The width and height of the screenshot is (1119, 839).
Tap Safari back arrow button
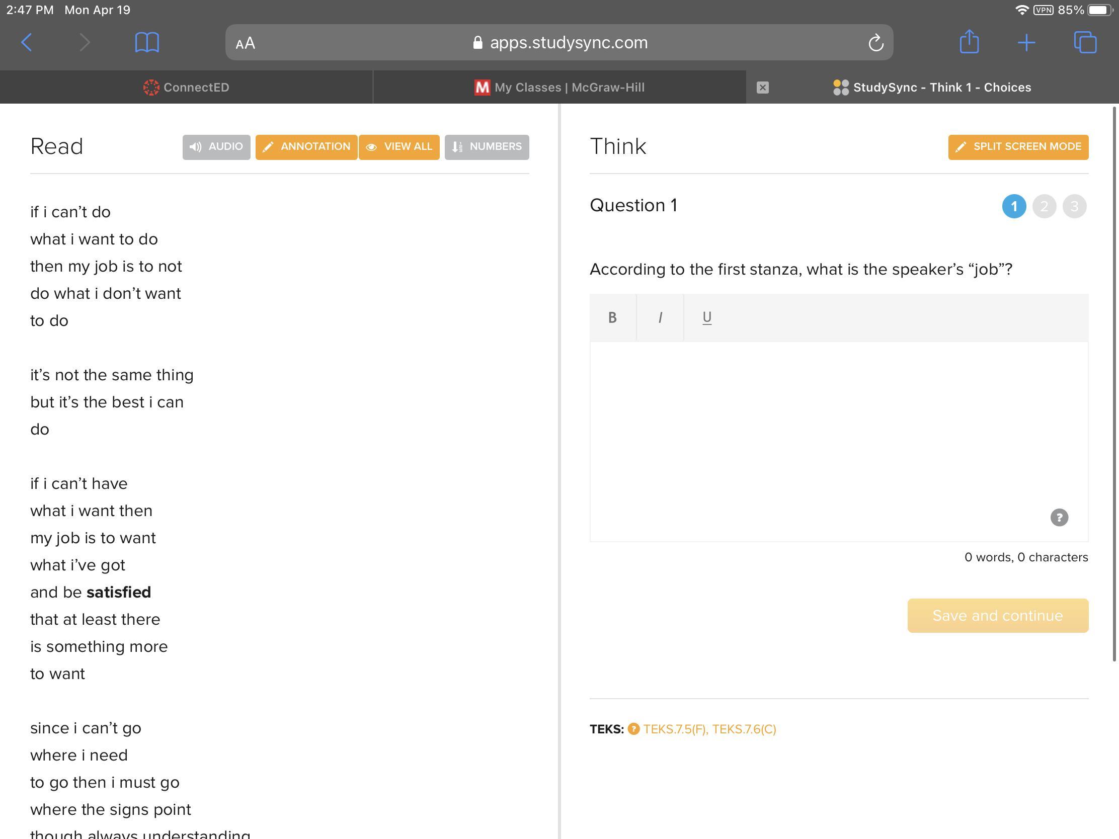[x=27, y=42]
